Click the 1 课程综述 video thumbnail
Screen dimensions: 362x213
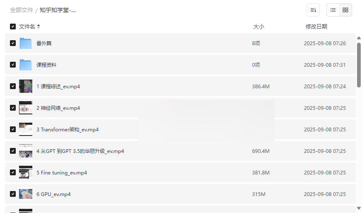click(26, 86)
